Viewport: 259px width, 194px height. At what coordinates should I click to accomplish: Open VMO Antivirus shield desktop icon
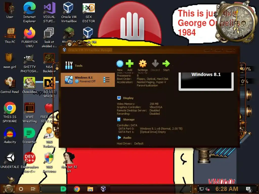(x=49, y=162)
